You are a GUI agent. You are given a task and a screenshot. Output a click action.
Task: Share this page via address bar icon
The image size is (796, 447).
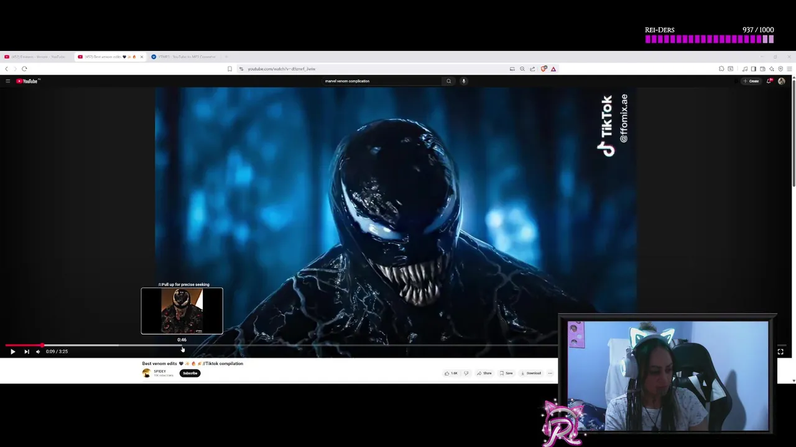tap(532, 69)
